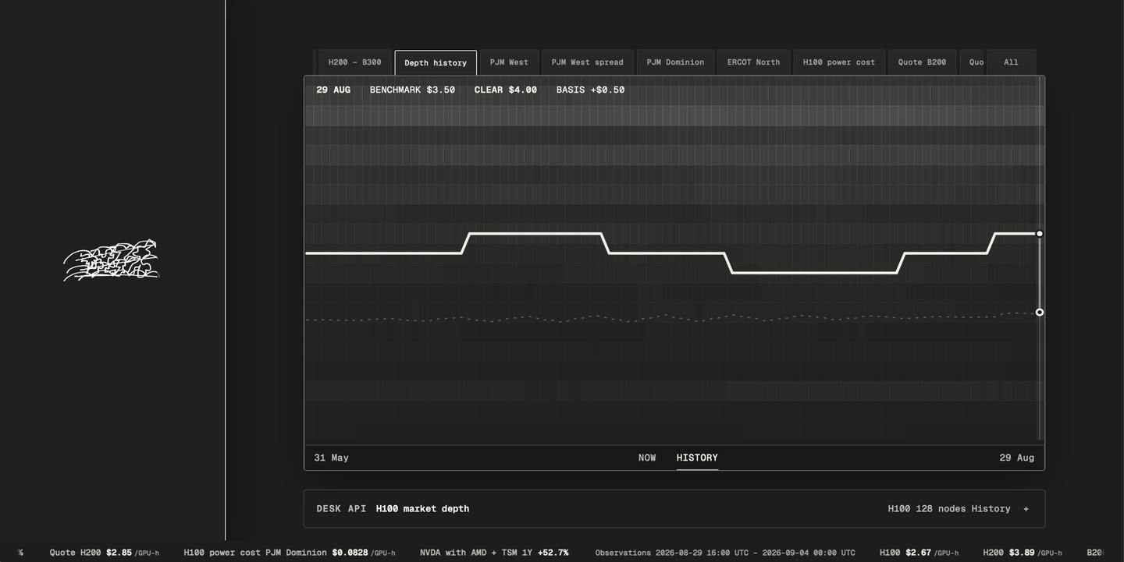Click the 31 May start date label
Image resolution: width=1124 pixels, height=562 pixels.
pos(332,458)
